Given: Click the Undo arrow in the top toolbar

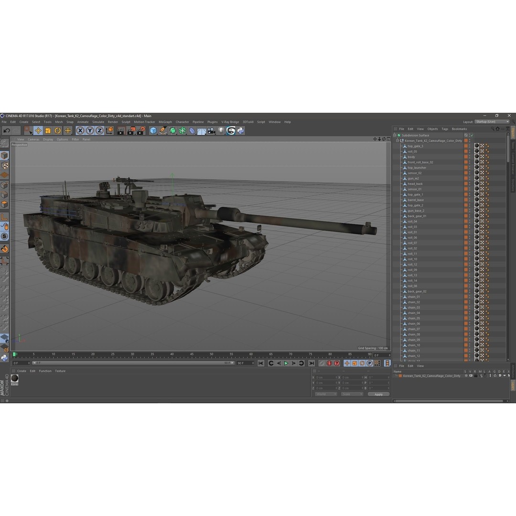Looking at the screenshot, I should (x=7, y=130).
